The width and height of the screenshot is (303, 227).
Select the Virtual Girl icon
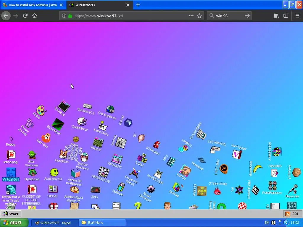(11, 172)
